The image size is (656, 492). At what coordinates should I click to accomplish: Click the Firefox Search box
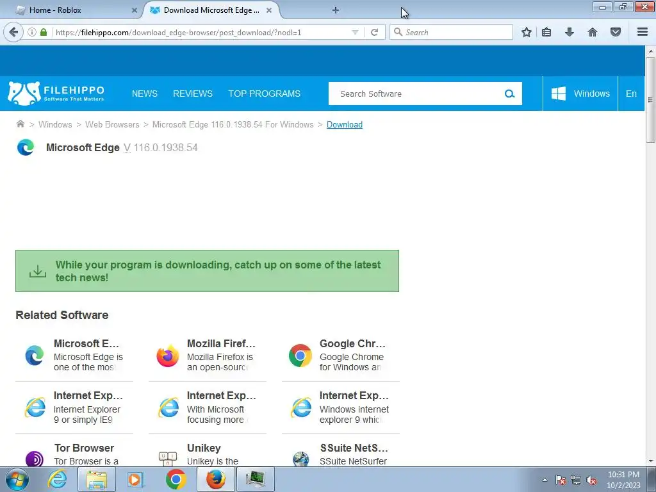point(451,32)
